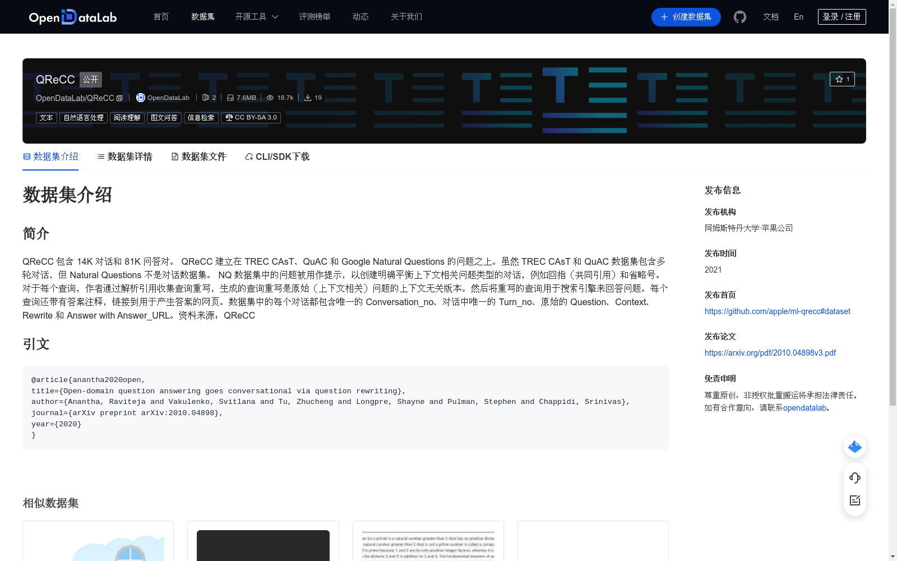Open the GitHub icon link
Image resolution: width=897 pixels, height=561 pixels.
click(740, 17)
